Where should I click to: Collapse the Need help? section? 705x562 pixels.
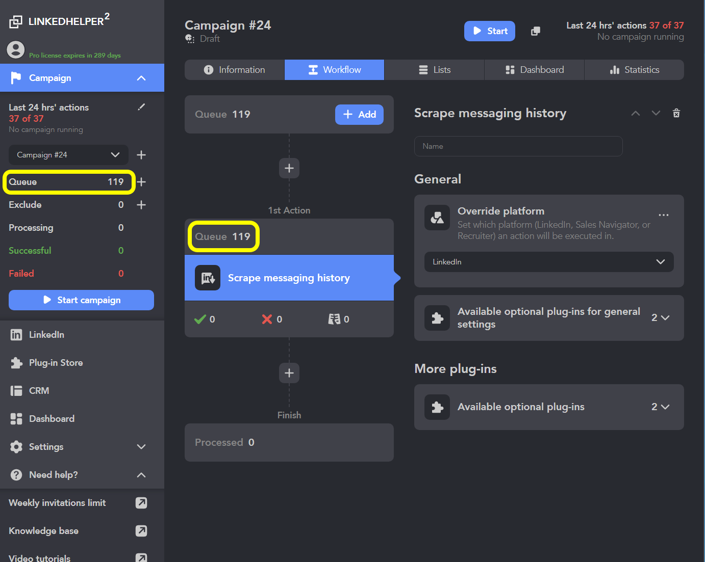[141, 475]
